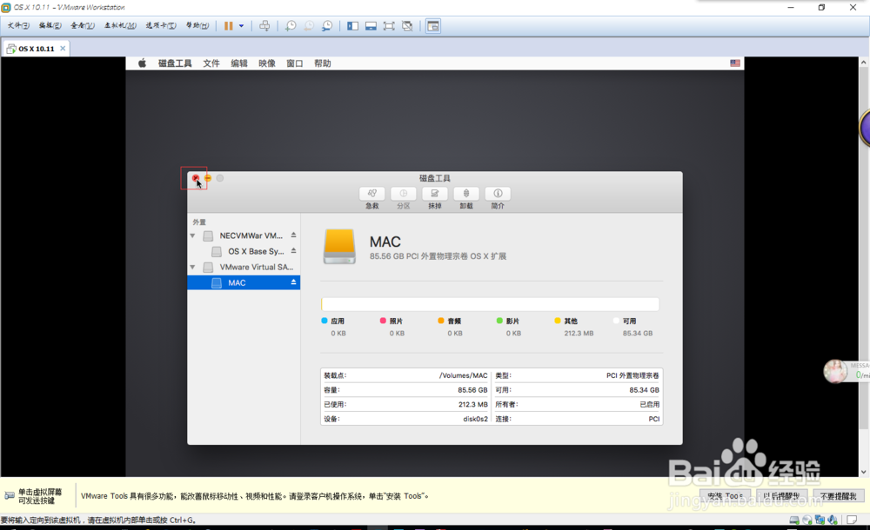Click the Info (简介) toolbar icon
870x530 pixels.
click(498, 194)
